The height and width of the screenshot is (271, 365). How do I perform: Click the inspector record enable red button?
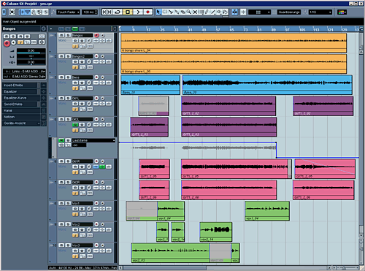[x=7, y=43]
